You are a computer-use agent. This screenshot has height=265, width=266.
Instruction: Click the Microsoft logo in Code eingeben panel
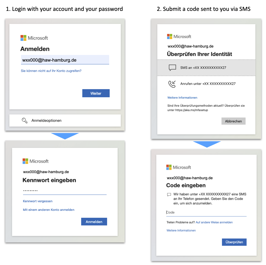[x=178, y=167]
